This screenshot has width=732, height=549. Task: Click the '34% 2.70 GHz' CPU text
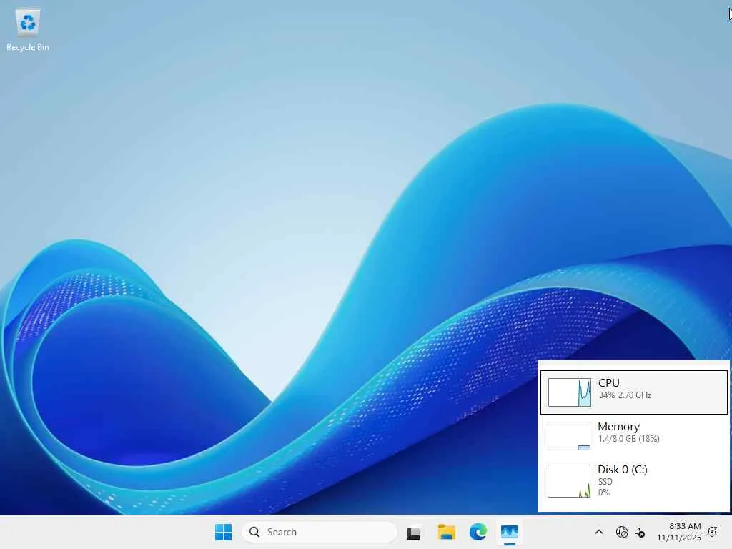[625, 395]
